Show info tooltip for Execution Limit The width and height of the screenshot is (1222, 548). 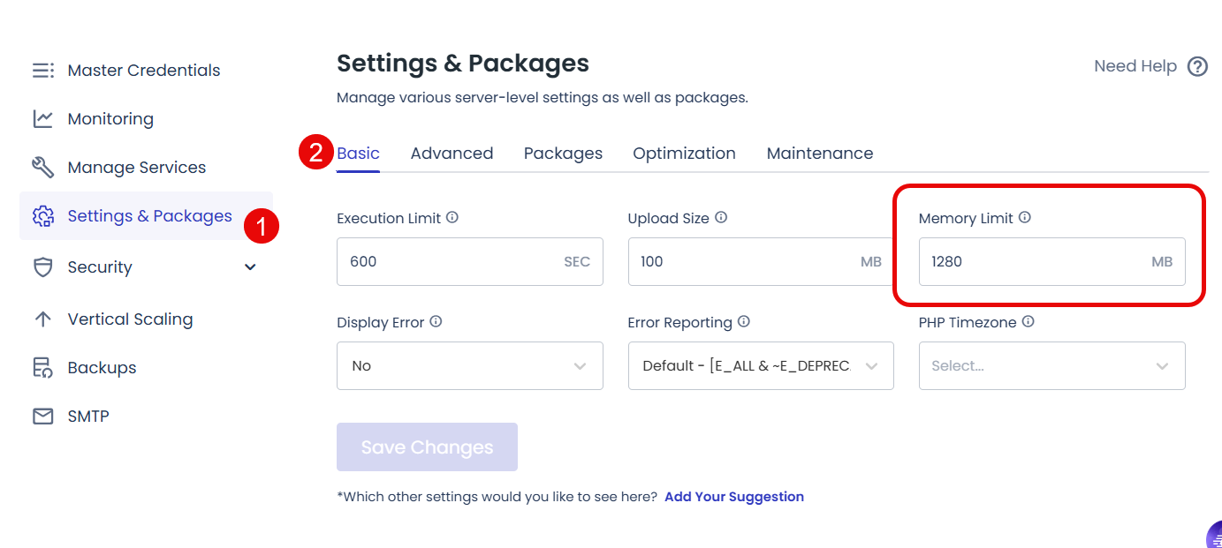pyautogui.click(x=452, y=217)
